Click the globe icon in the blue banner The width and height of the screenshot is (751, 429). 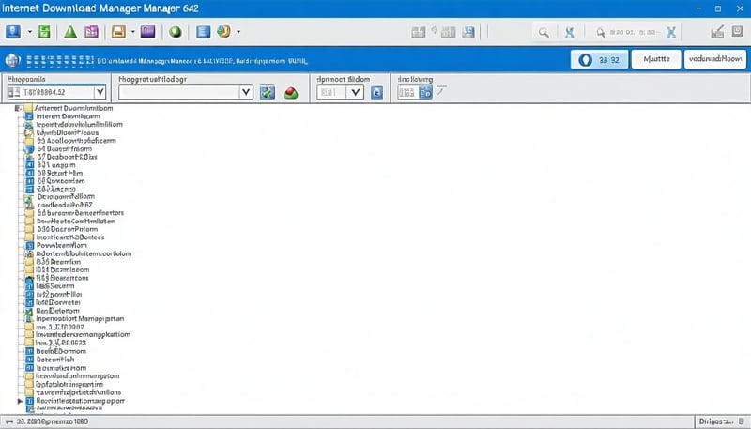(12, 61)
